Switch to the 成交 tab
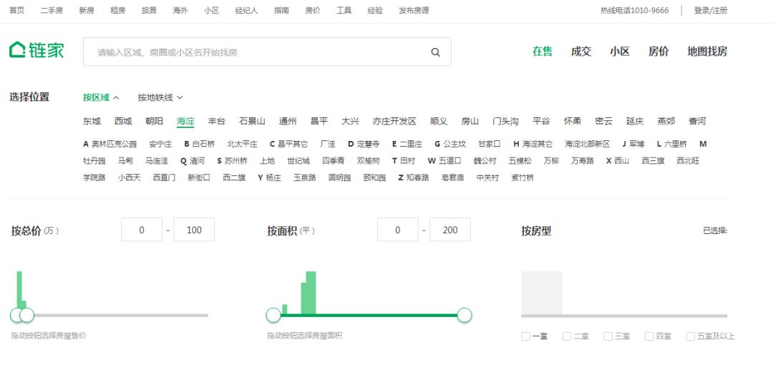This screenshot has width=773, height=365. click(580, 52)
